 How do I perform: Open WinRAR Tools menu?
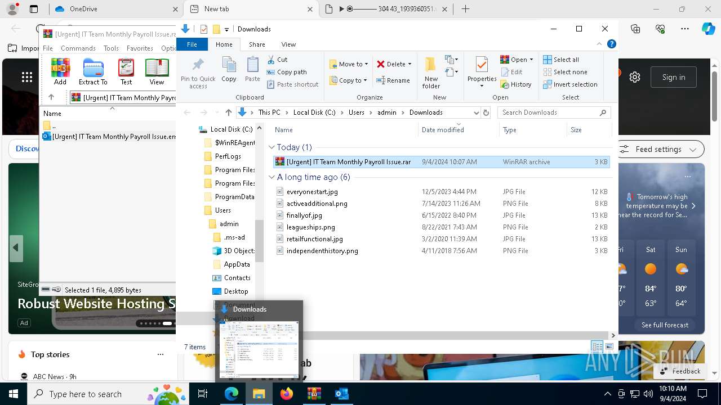tap(111, 48)
